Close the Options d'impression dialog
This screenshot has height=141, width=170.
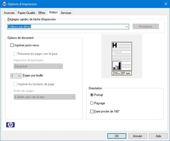166,4
